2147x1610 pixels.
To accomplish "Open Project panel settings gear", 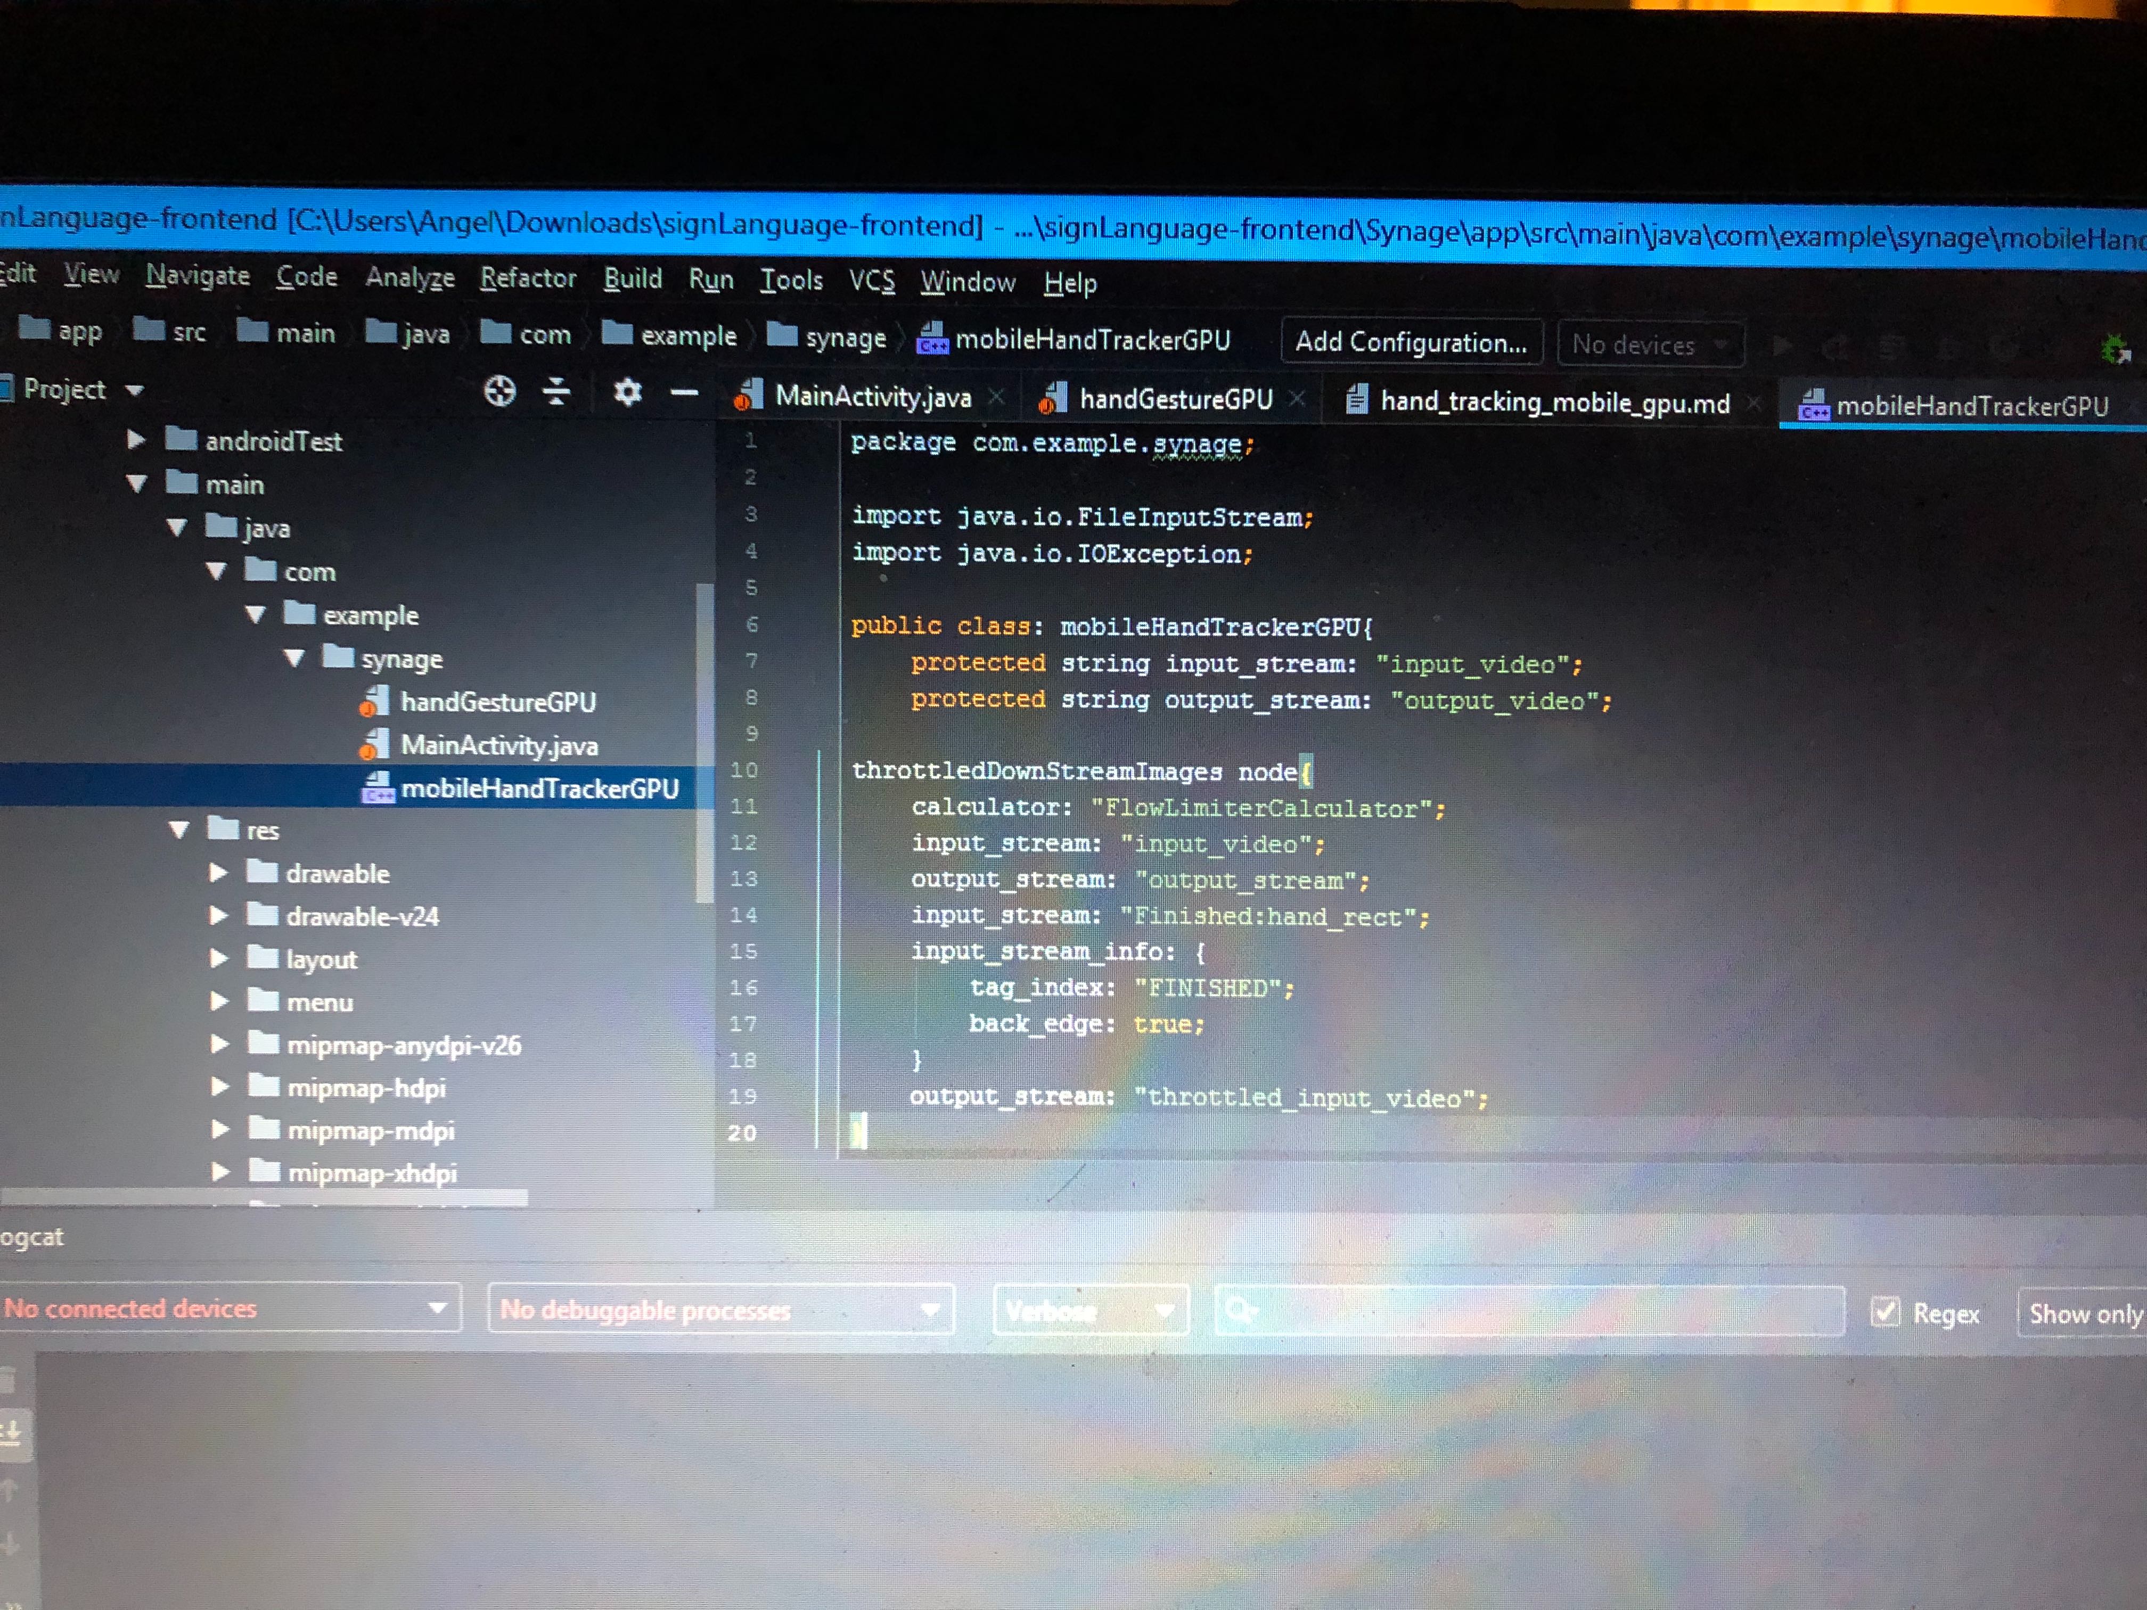I will tap(627, 392).
